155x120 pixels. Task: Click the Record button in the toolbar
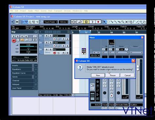click(98, 22)
